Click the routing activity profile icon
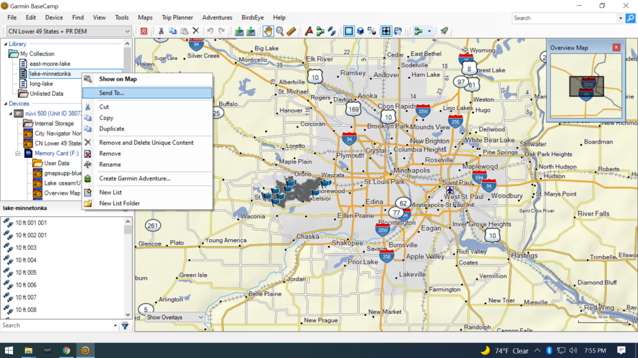 [x=418, y=31]
